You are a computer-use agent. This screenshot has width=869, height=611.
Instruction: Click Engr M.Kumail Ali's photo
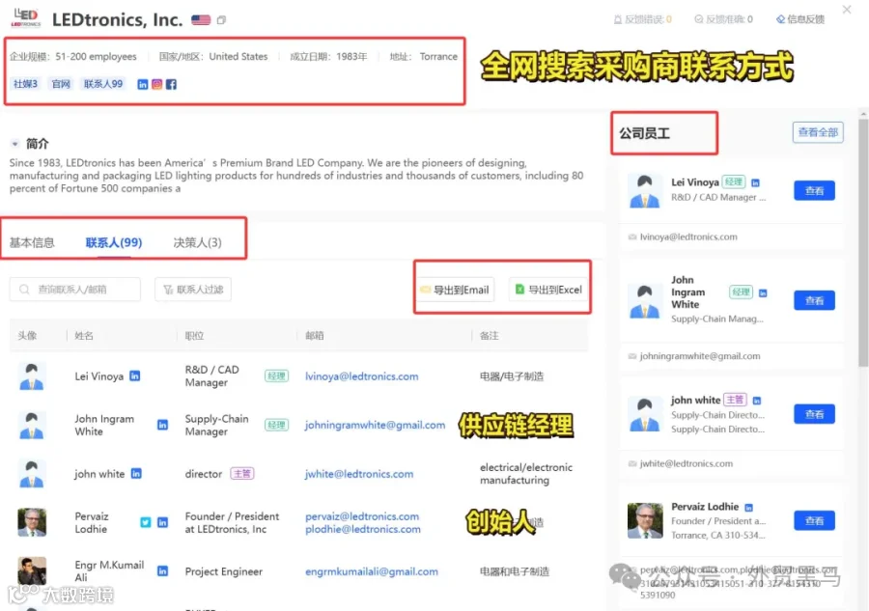(x=32, y=571)
